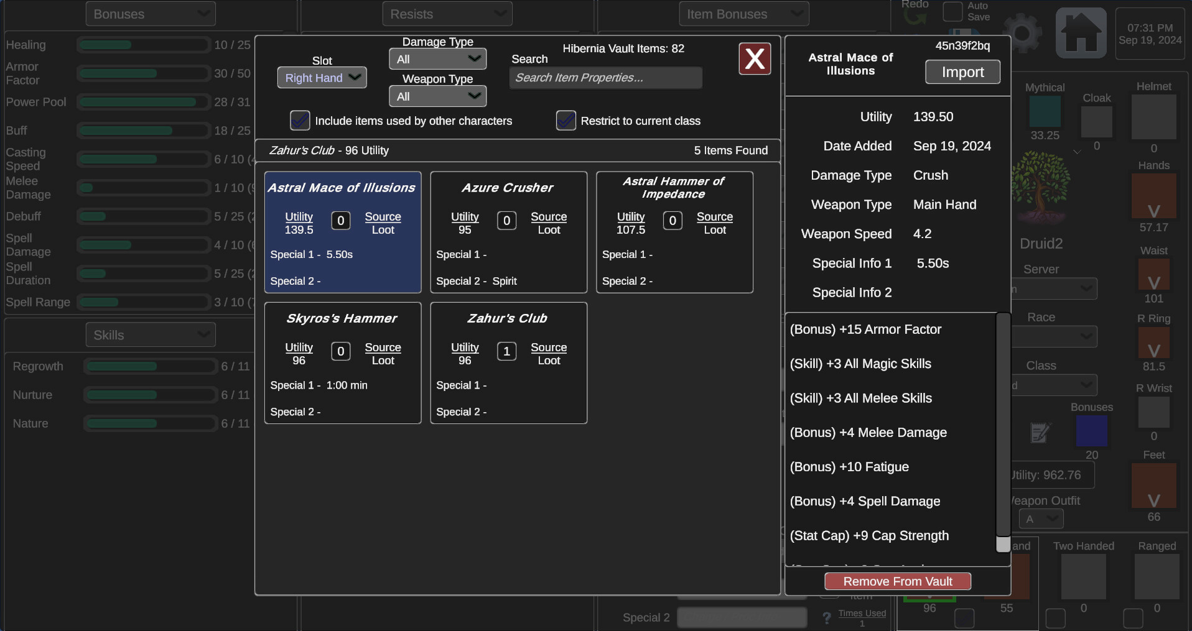Select the Skyros's Hammer item card
The width and height of the screenshot is (1192, 631).
[x=343, y=363]
